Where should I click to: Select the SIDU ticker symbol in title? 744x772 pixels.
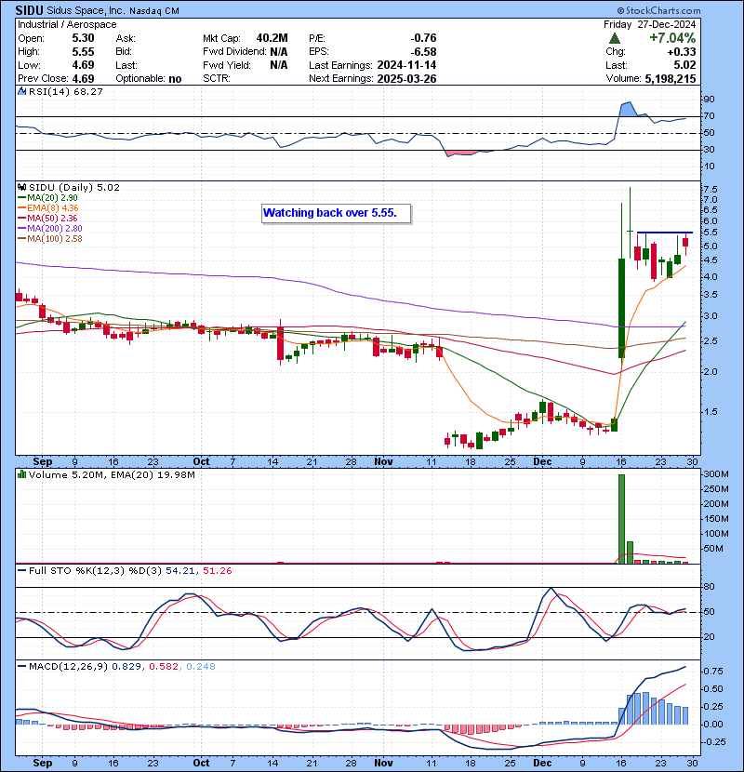point(29,10)
